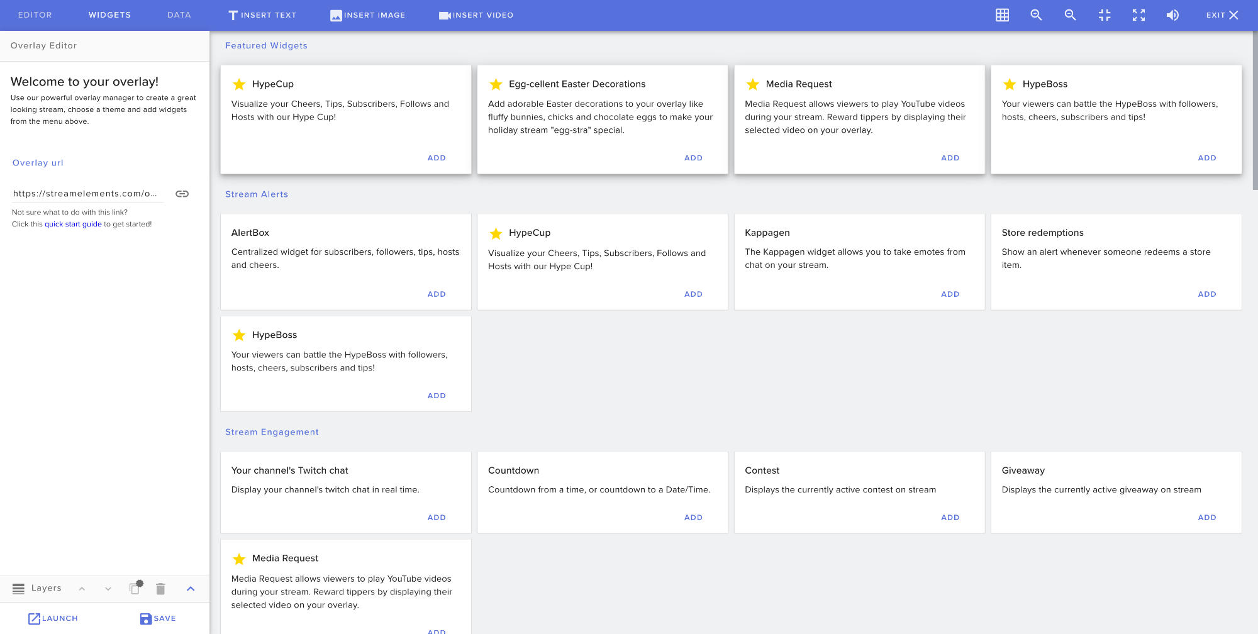Add the featured HypeBoss widget

[x=1206, y=158]
